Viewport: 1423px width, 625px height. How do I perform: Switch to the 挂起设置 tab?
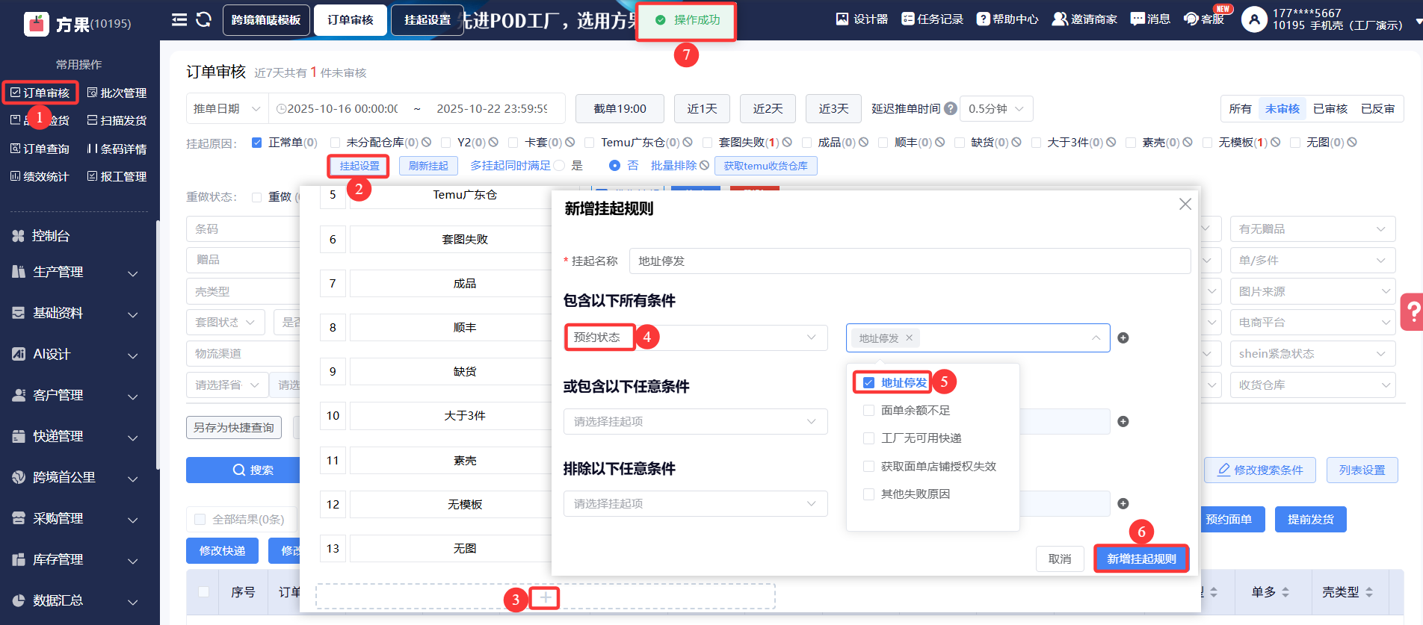click(x=427, y=20)
